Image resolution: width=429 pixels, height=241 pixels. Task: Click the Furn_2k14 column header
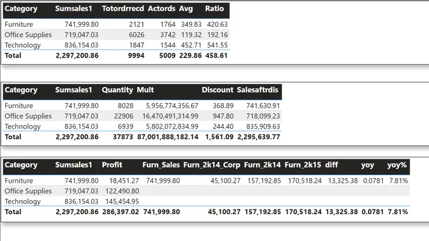[x=262, y=165]
